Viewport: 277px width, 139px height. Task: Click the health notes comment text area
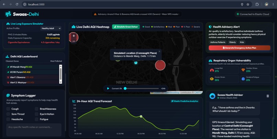tap(34, 130)
